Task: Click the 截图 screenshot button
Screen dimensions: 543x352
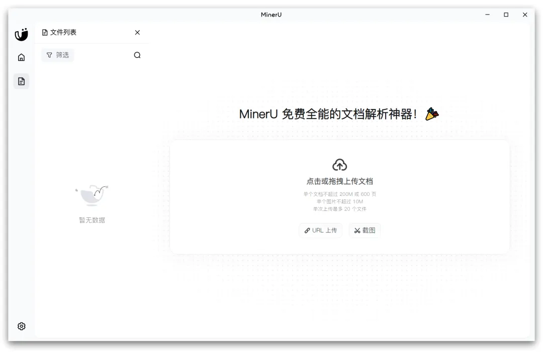Action: point(365,230)
